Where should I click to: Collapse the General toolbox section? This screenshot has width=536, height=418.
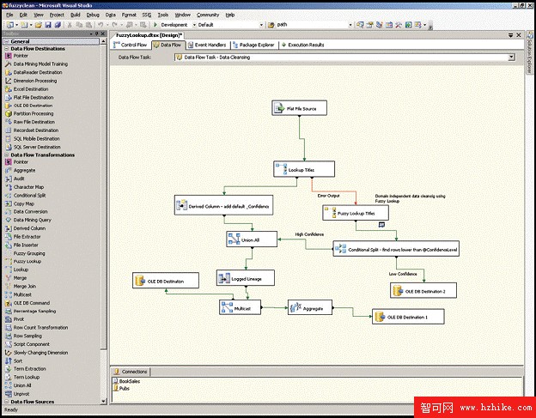pos(7,41)
